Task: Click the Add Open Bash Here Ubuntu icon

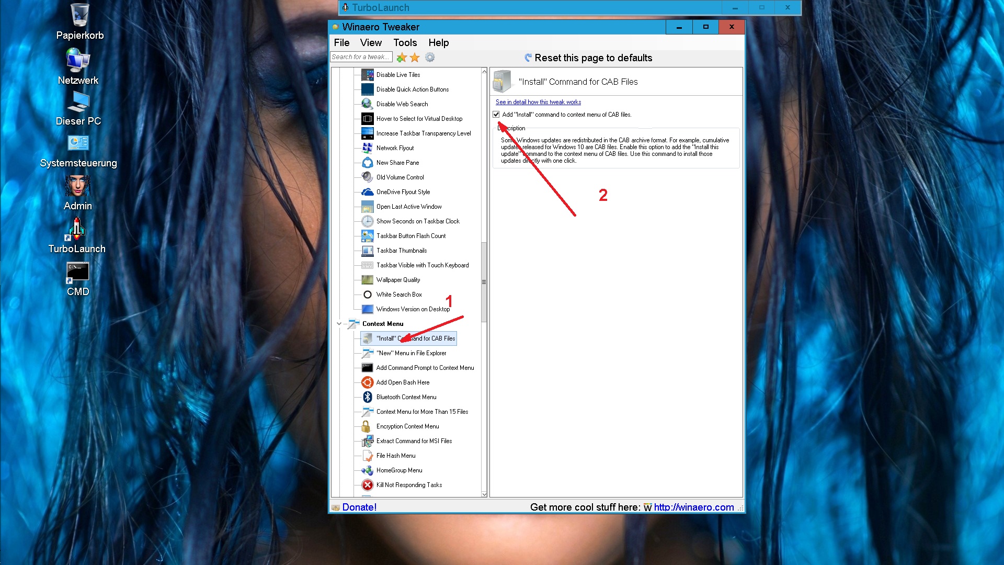Action: tap(368, 382)
